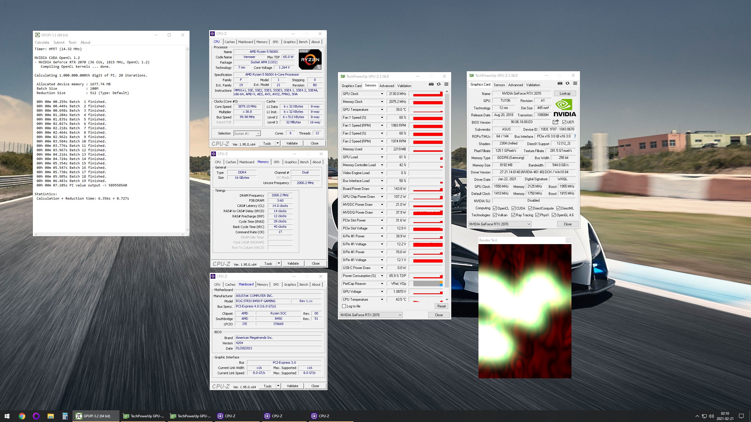Click Validate button in top CPU-Z window
The image size is (751, 422).
[x=292, y=143]
